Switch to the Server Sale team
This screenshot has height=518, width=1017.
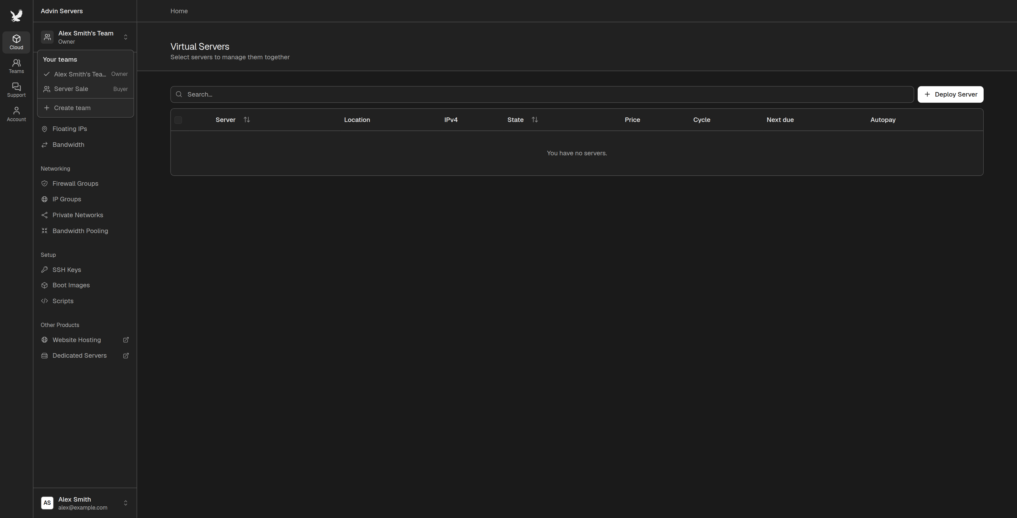tap(85, 89)
